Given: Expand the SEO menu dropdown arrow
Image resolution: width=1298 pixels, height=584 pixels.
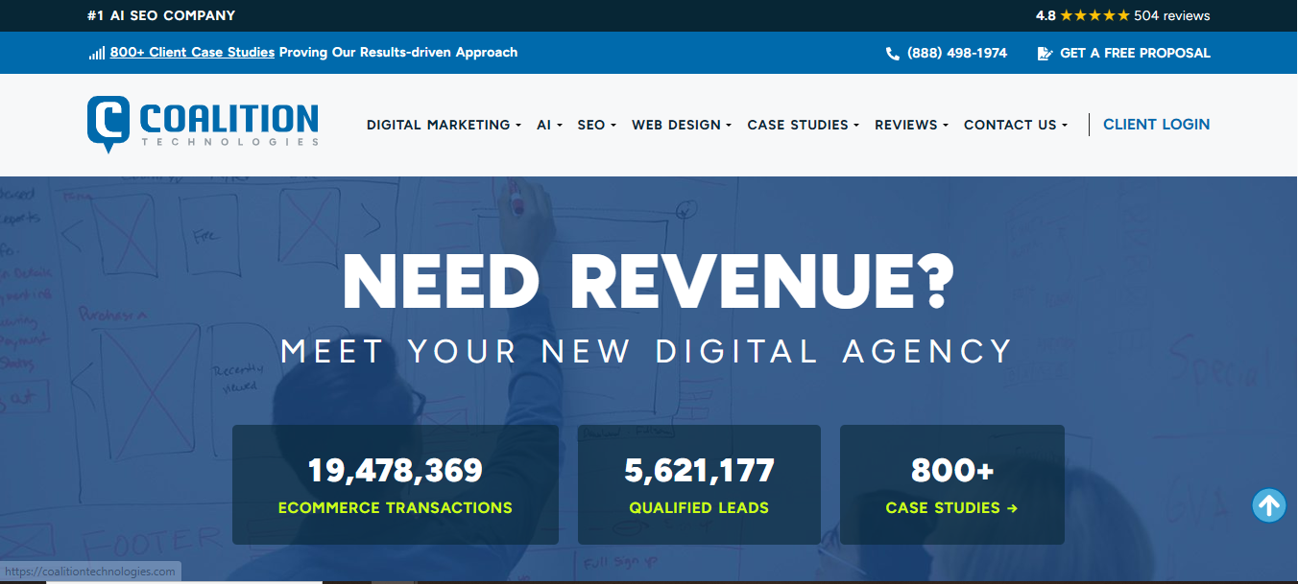Looking at the screenshot, I should [x=613, y=126].
